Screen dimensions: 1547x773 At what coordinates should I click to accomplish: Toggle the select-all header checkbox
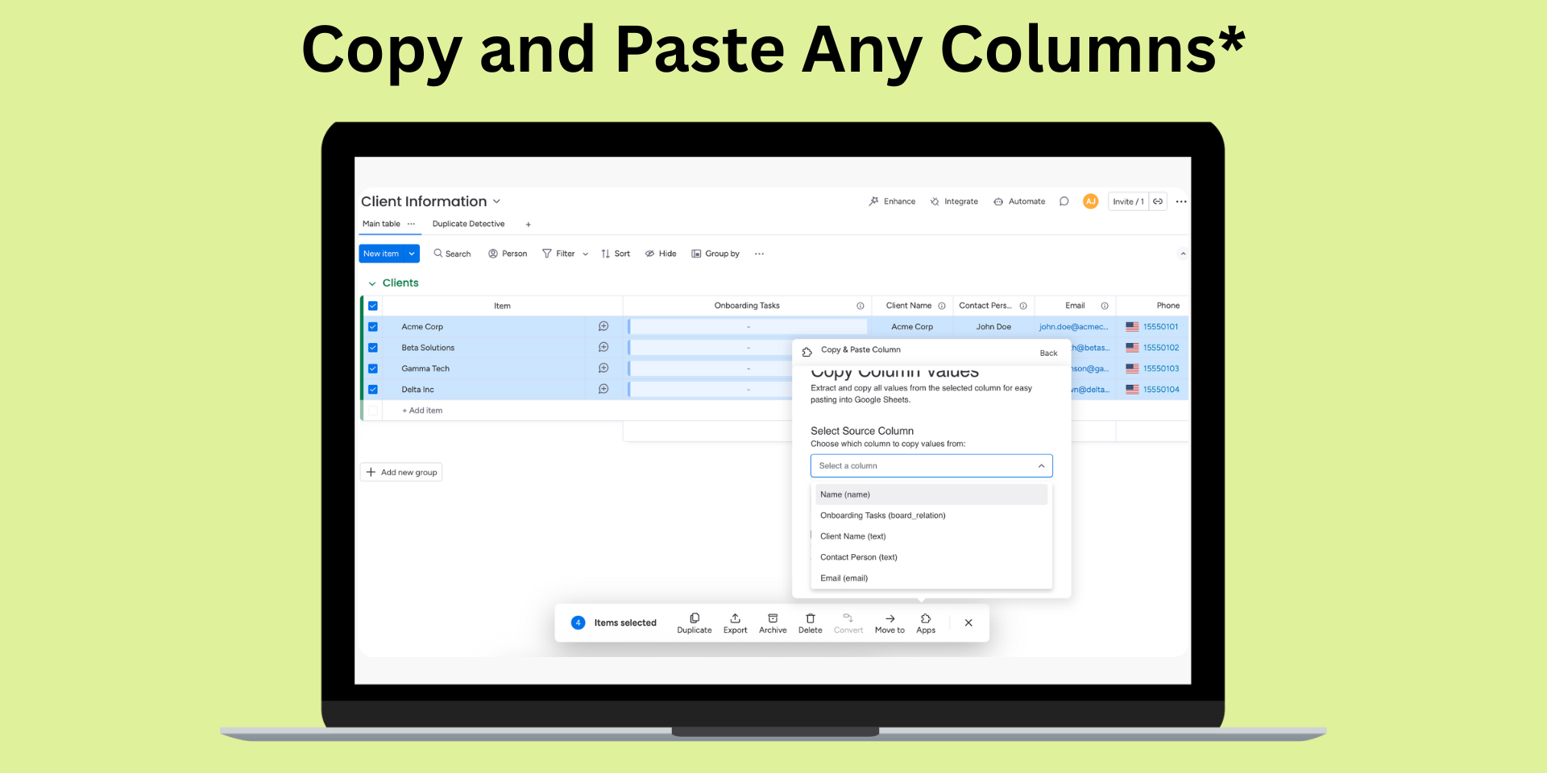[x=373, y=306]
